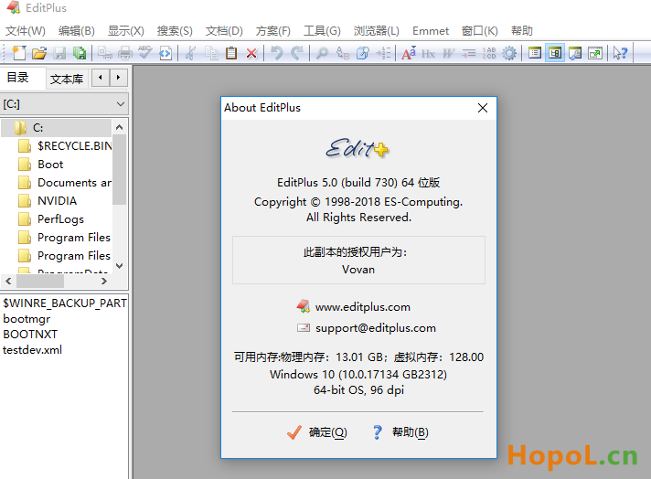The height and width of the screenshot is (479, 651).
Task: Open the 显示(X) menu
Action: 126,31
